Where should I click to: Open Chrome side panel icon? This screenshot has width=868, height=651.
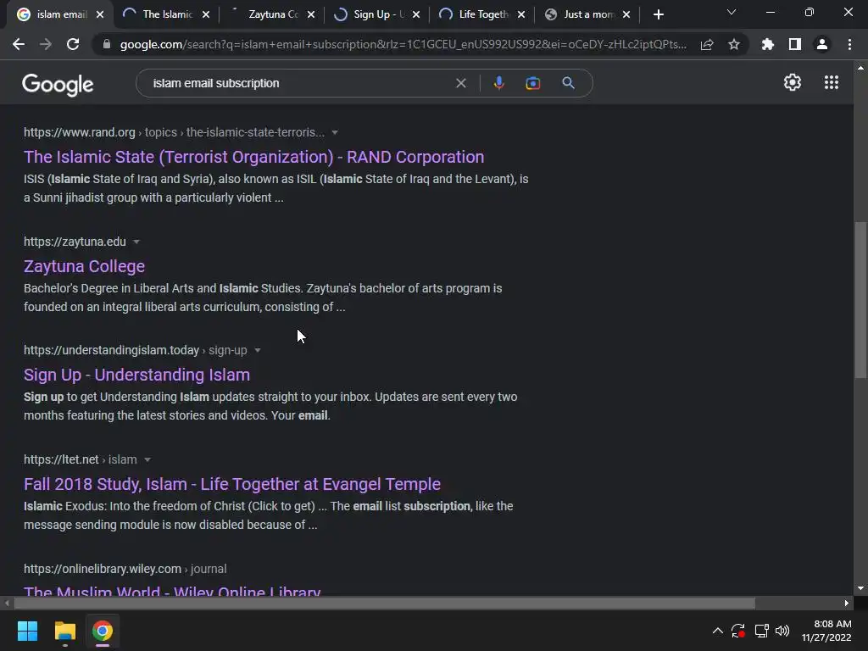[795, 44]
